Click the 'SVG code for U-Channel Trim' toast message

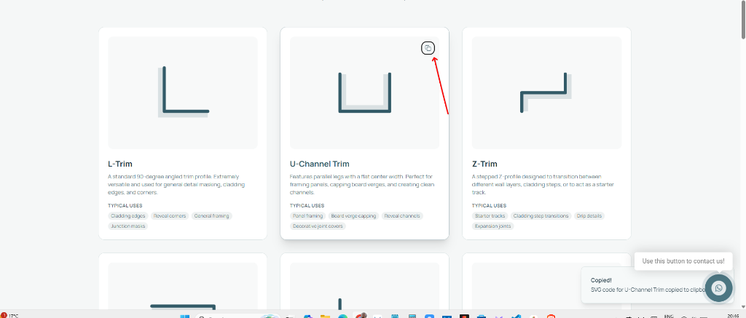click(x=648, y=290)
